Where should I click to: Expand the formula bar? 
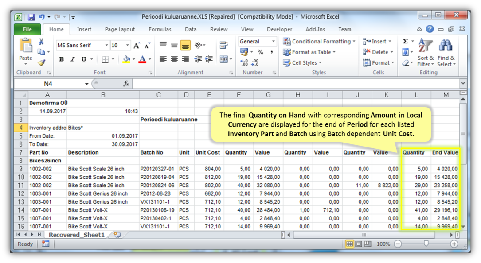(463, 83)
